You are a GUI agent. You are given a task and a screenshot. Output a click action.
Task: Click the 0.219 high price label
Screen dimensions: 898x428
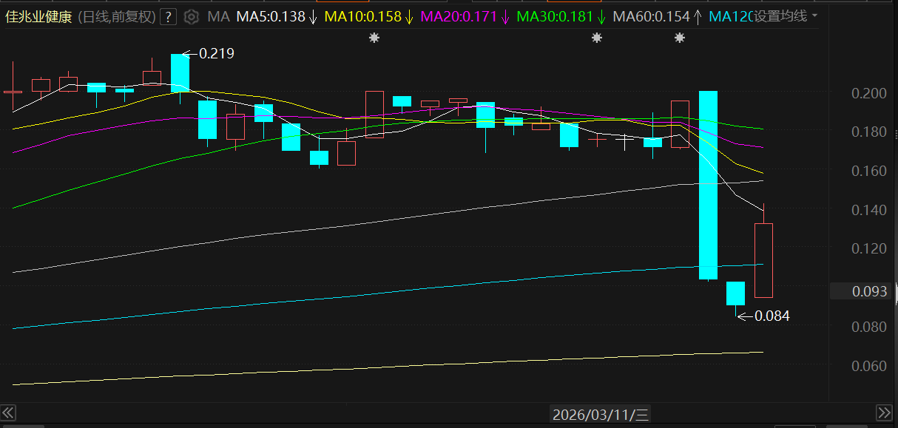[x=216, y=53]
